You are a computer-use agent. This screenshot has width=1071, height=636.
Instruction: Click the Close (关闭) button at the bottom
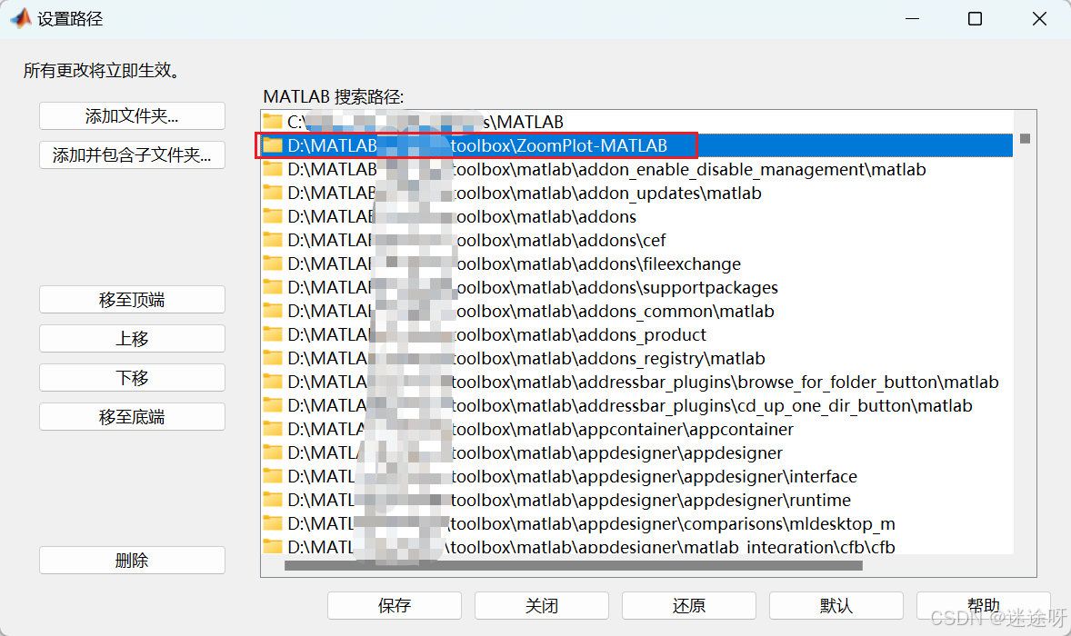point(542,605)
